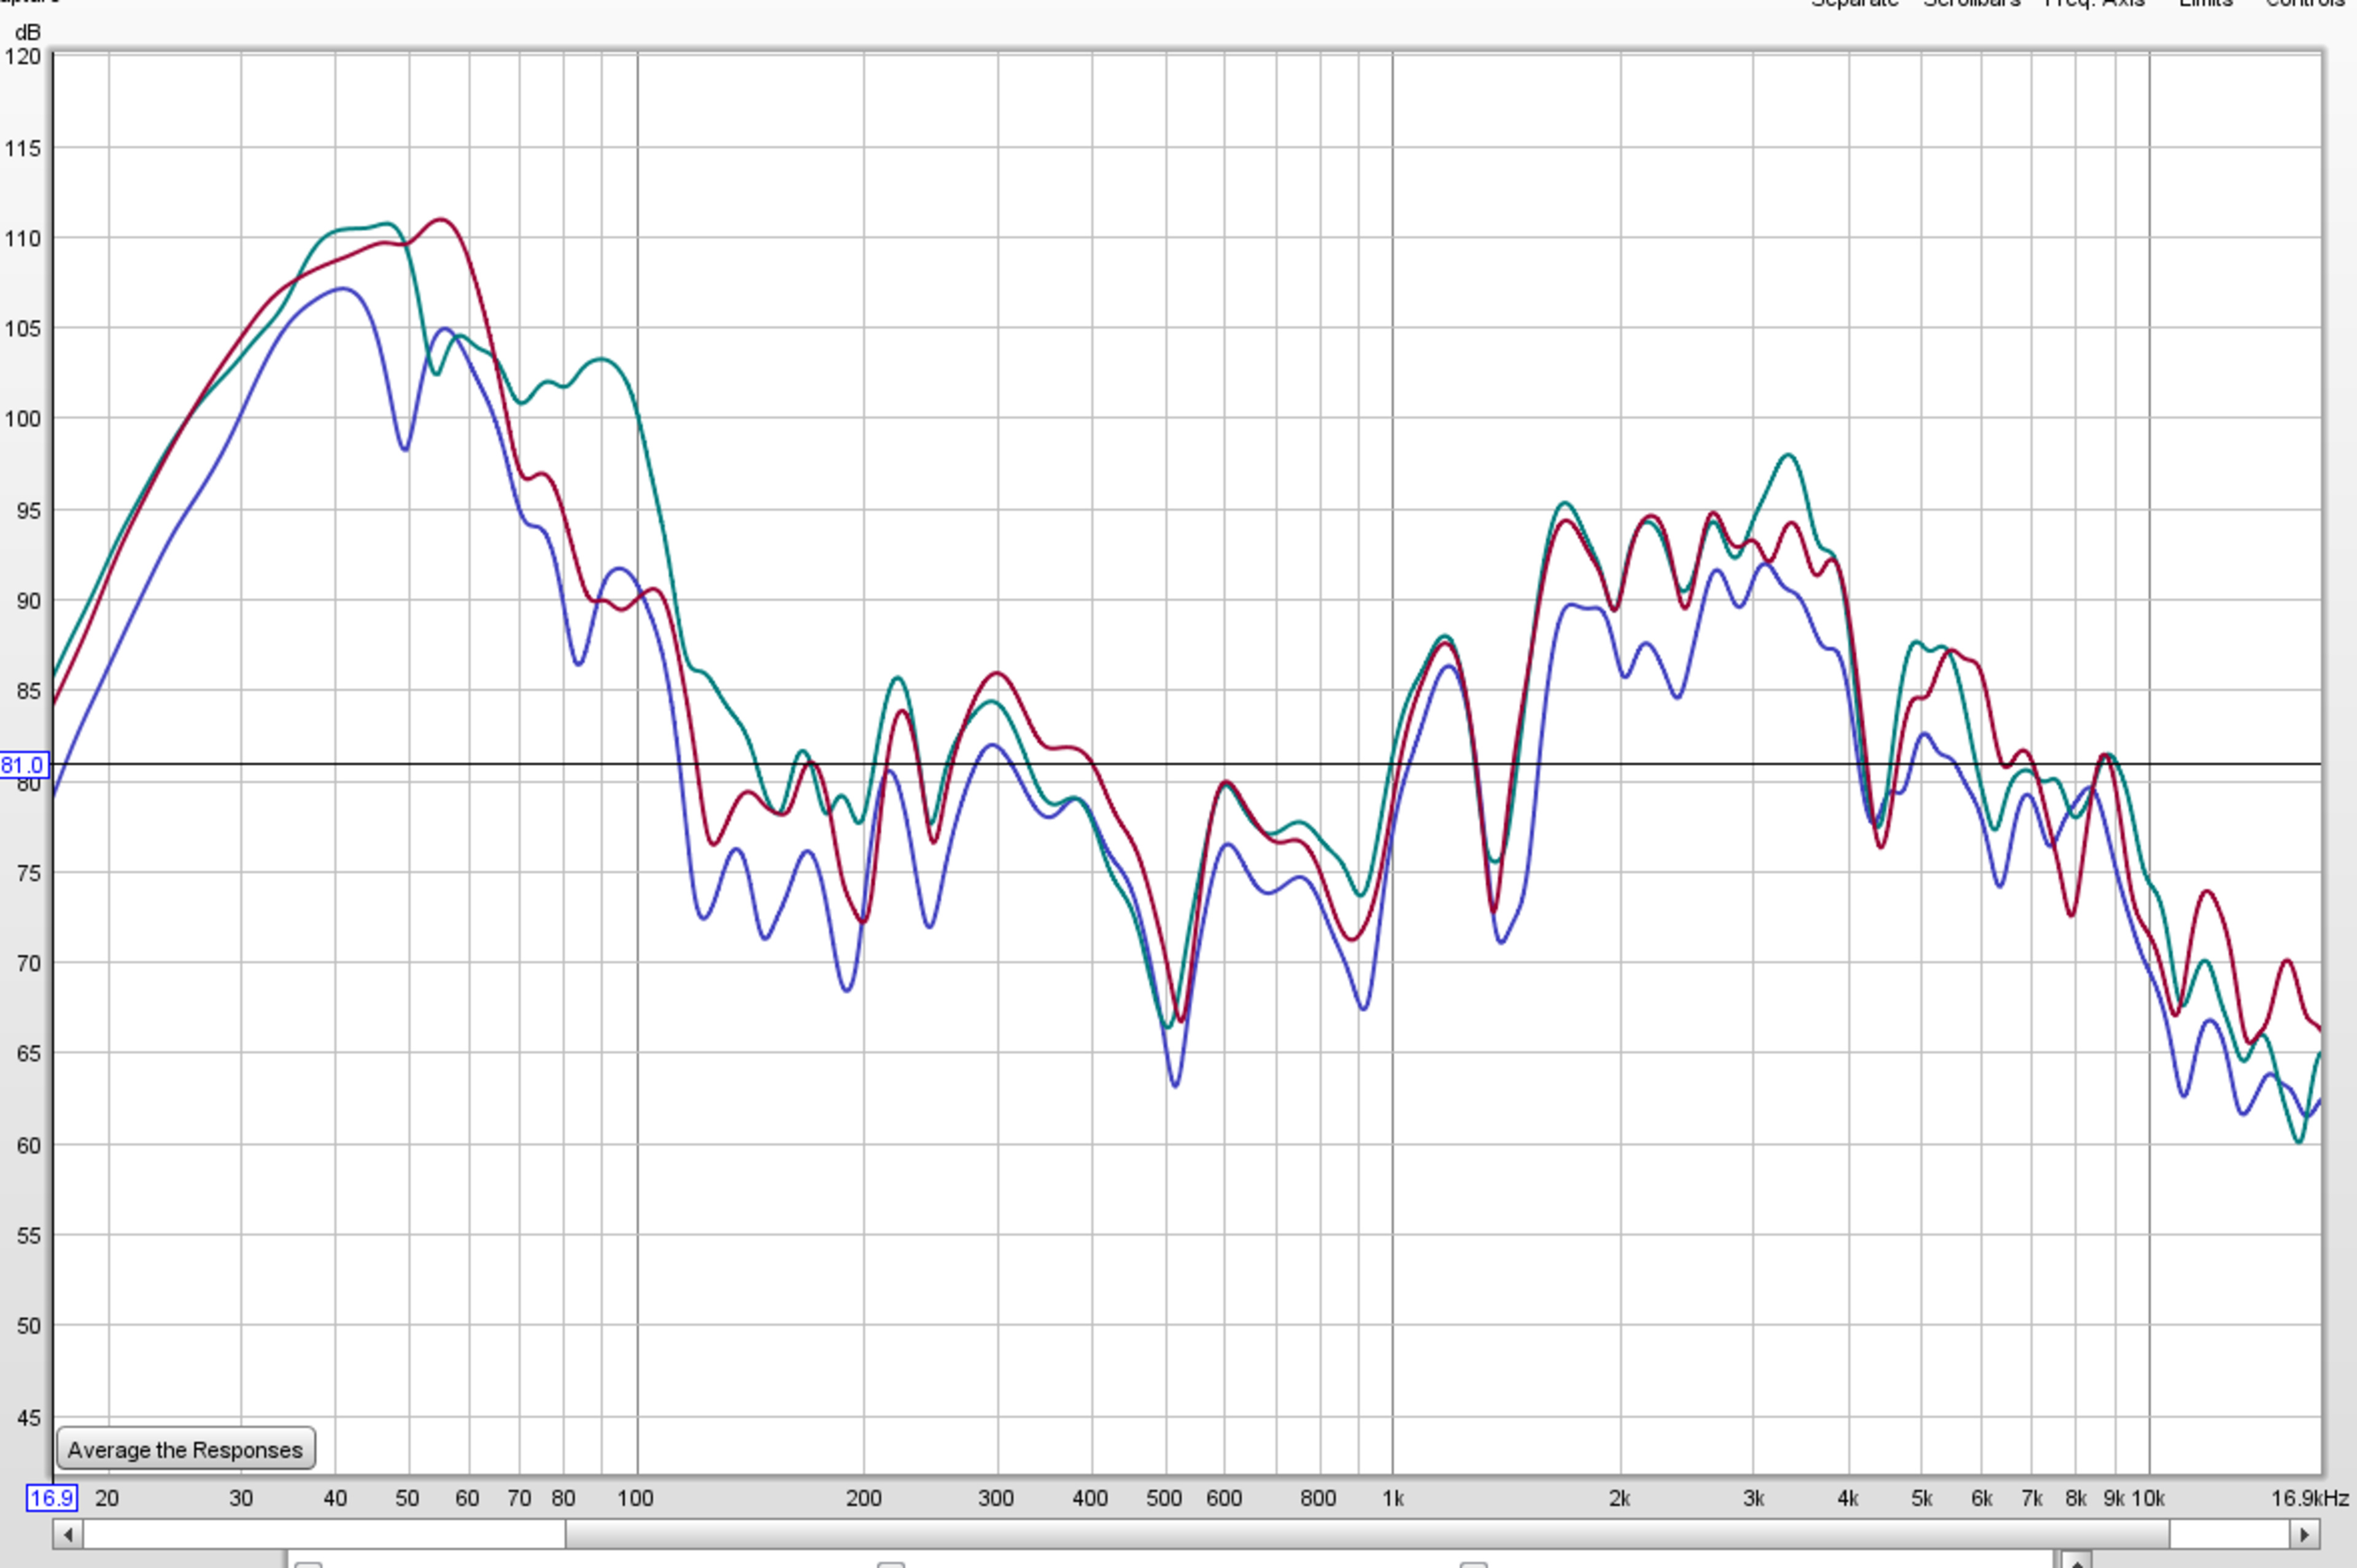The image size is (2357, 1568).
Task: Click the 16.9 frequency readout box
Action: [x=52, y=1497]
